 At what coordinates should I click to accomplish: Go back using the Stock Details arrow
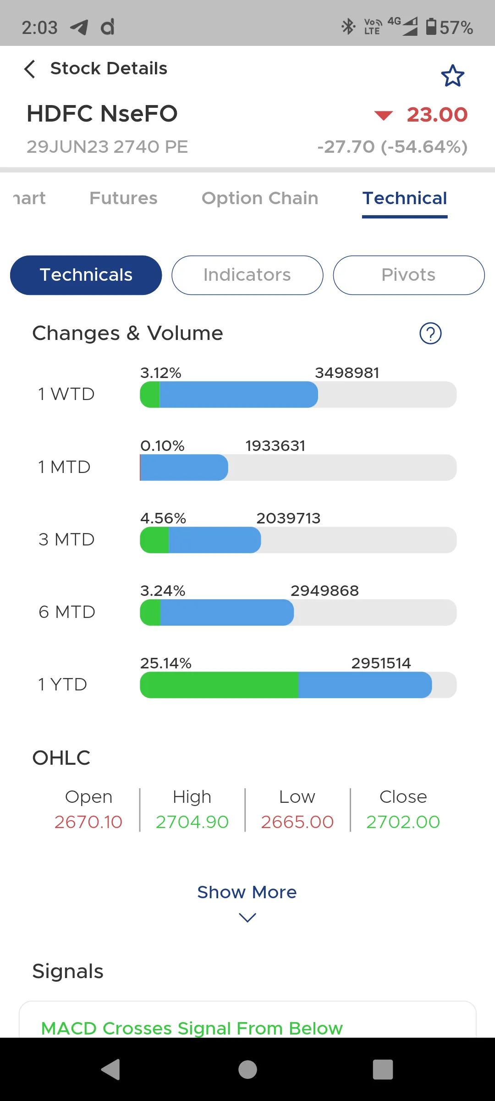30,69
